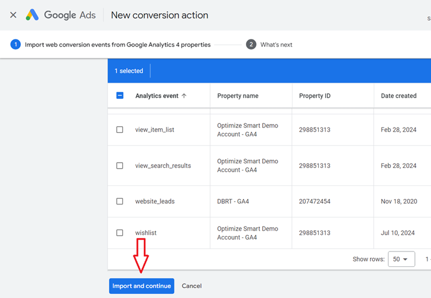Sort by Analytics event column header
Screen dimensions: 431x298
pyautogui.click(x=156, y=96)
